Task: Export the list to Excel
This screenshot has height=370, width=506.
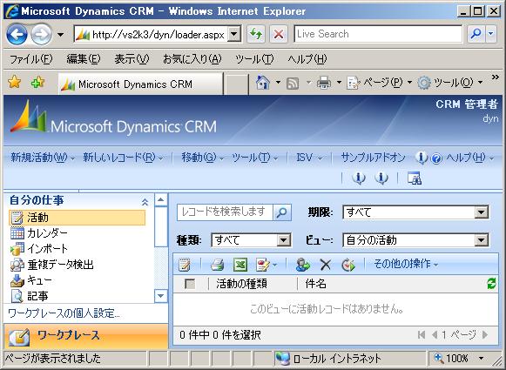Action: pos(240,265)
